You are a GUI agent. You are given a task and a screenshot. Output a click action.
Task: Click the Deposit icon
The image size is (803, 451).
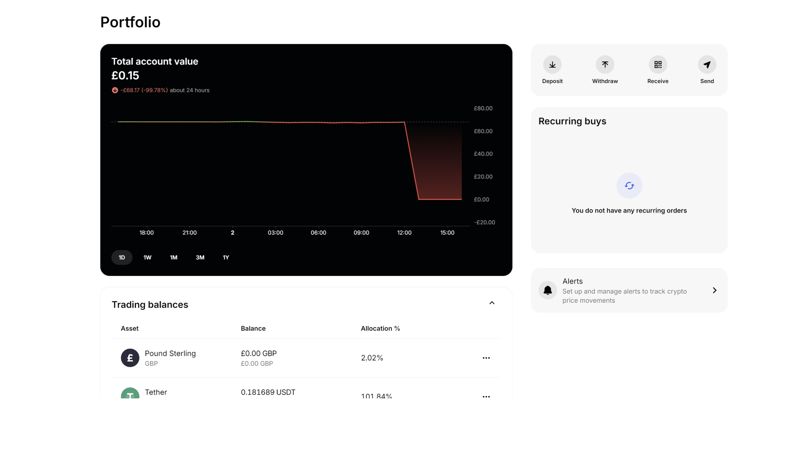(552, 64)
